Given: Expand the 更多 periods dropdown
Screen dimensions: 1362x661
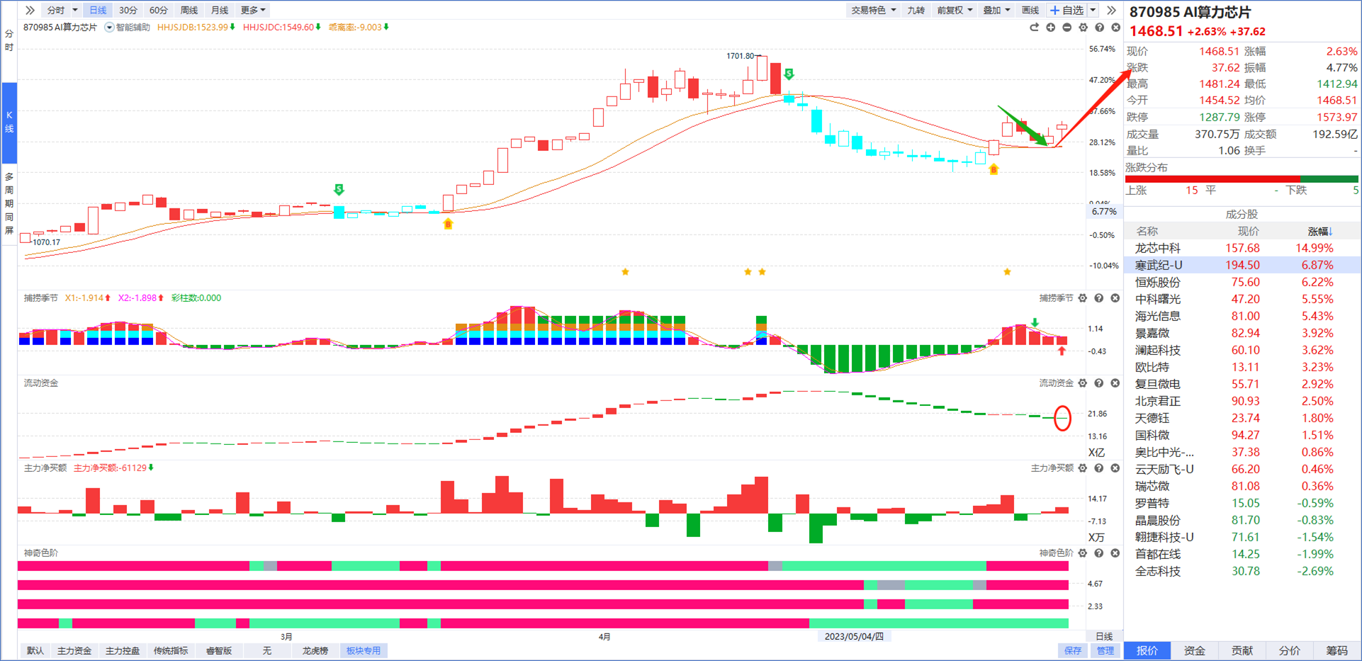Looking at the screenshot, I should pyautogui.click(x=253, y=10).
